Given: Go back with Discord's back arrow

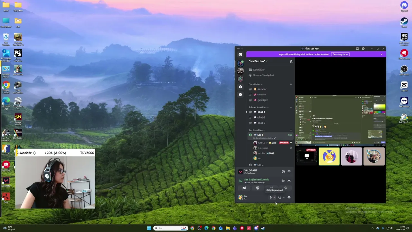Looking at the screenshot, I should coord(239,49).
